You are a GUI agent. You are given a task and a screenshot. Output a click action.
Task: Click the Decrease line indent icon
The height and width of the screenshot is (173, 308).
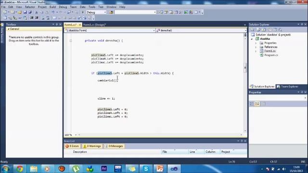coord(32,18)
